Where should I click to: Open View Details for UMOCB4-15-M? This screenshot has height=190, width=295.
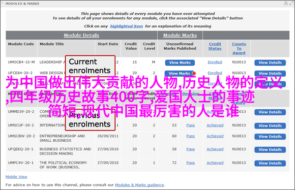(x=270, y=63)
